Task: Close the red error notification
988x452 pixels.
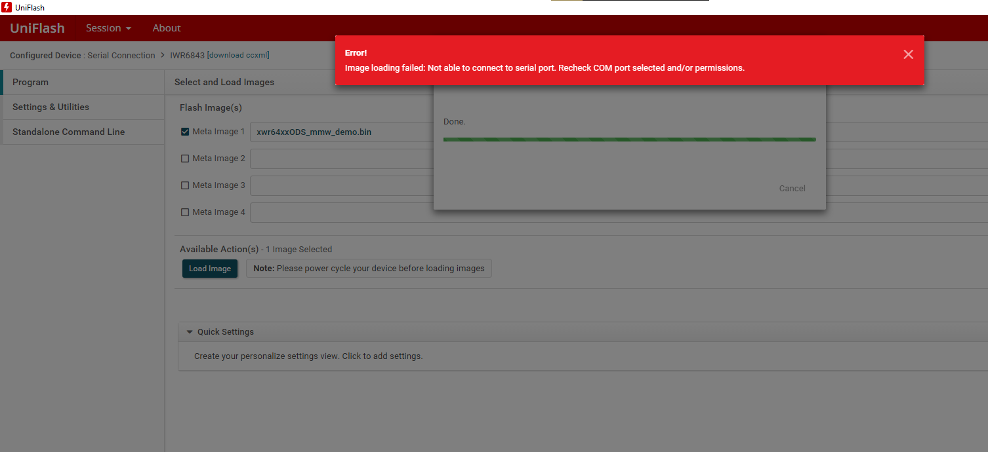Action: (908, 54)
